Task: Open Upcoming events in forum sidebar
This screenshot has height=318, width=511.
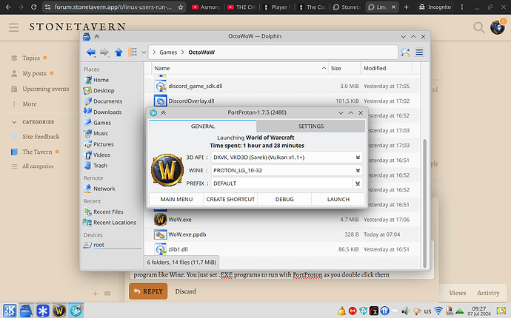Action: 46,89
